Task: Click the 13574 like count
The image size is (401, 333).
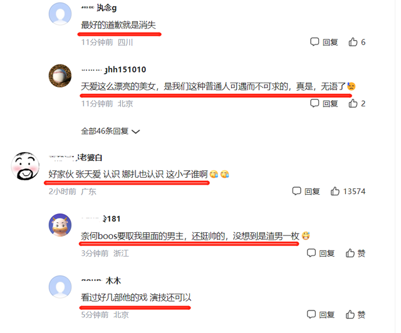Action: click(x=354, y=191)
